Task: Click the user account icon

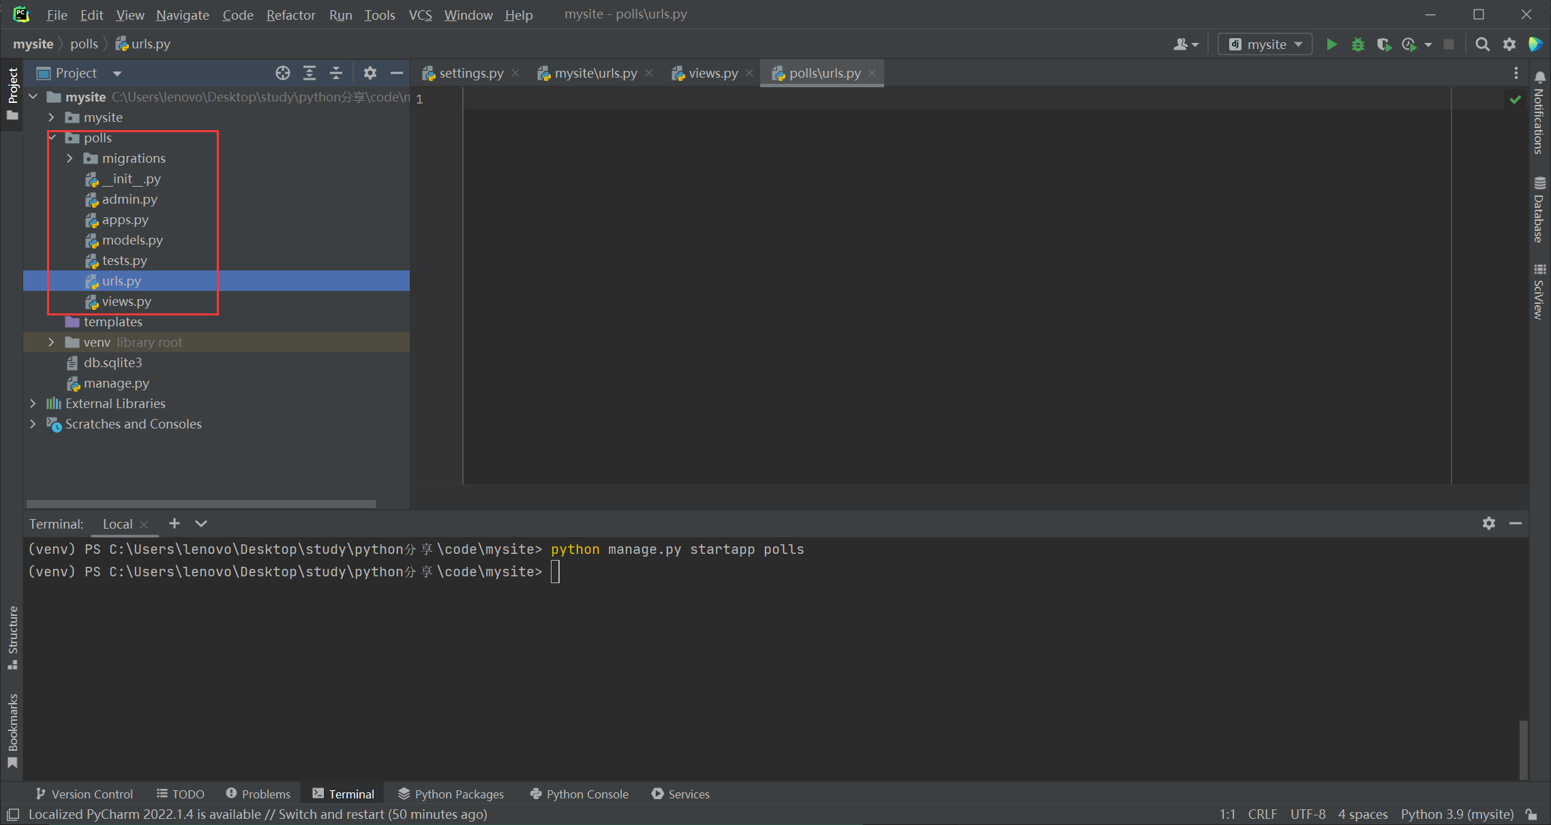Action: point(1185,44)
